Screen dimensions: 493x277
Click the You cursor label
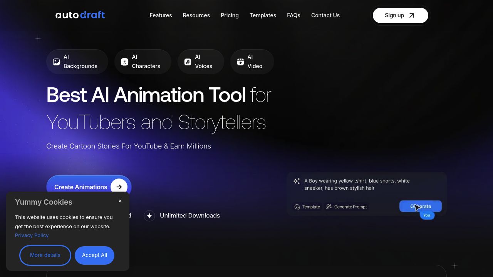tap(427, 215)
